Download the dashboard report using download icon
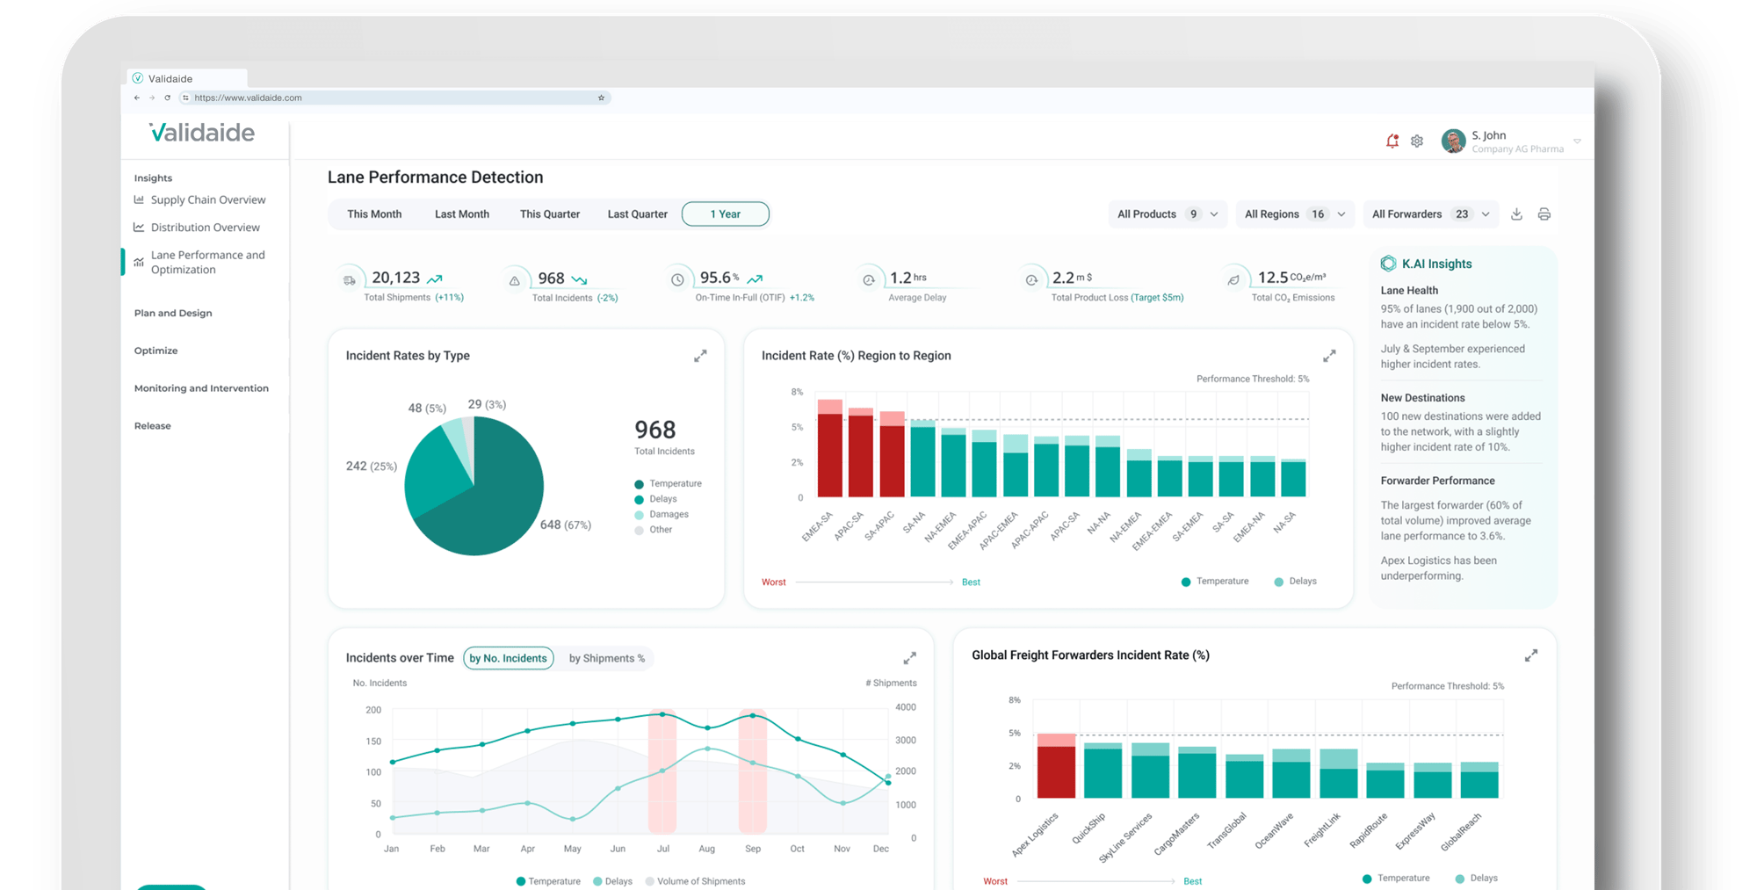 coord(1517,213)
